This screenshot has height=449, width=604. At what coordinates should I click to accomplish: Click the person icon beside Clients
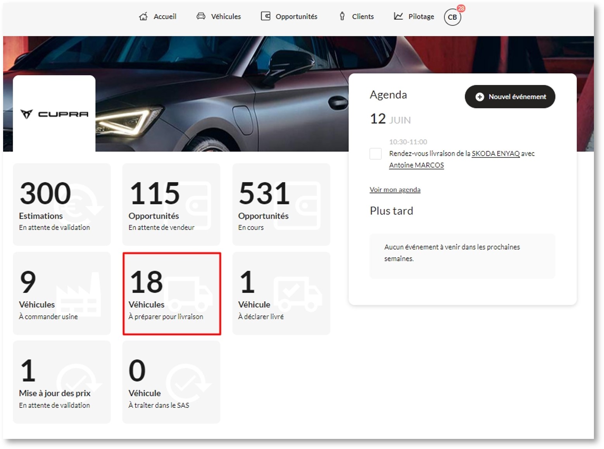(342, 16)
